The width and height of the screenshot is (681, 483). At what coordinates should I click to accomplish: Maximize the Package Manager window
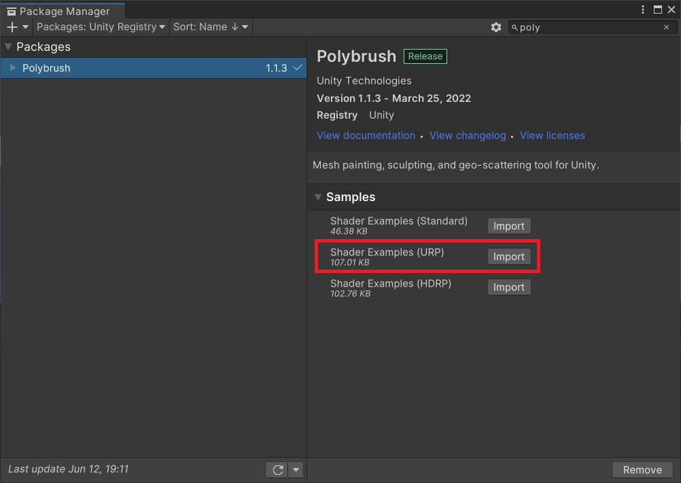pyautogui.click(x=657, y=10)
